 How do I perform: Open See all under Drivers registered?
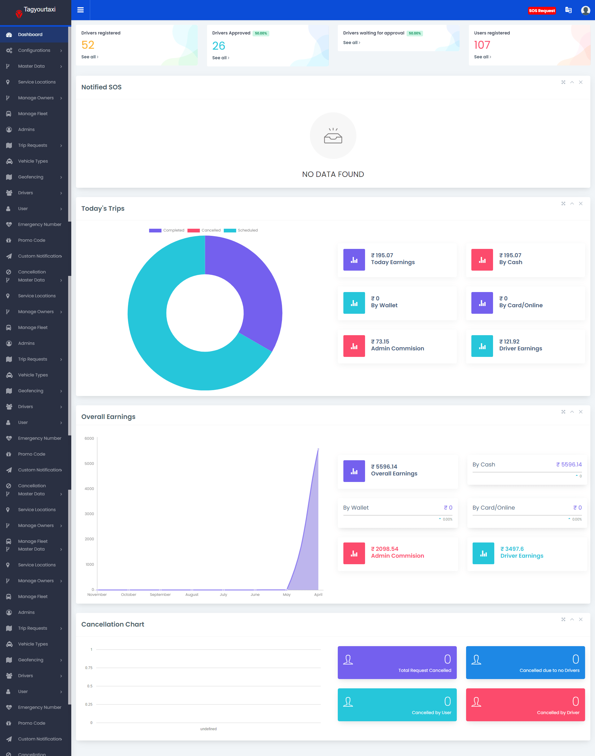(90, 57)
